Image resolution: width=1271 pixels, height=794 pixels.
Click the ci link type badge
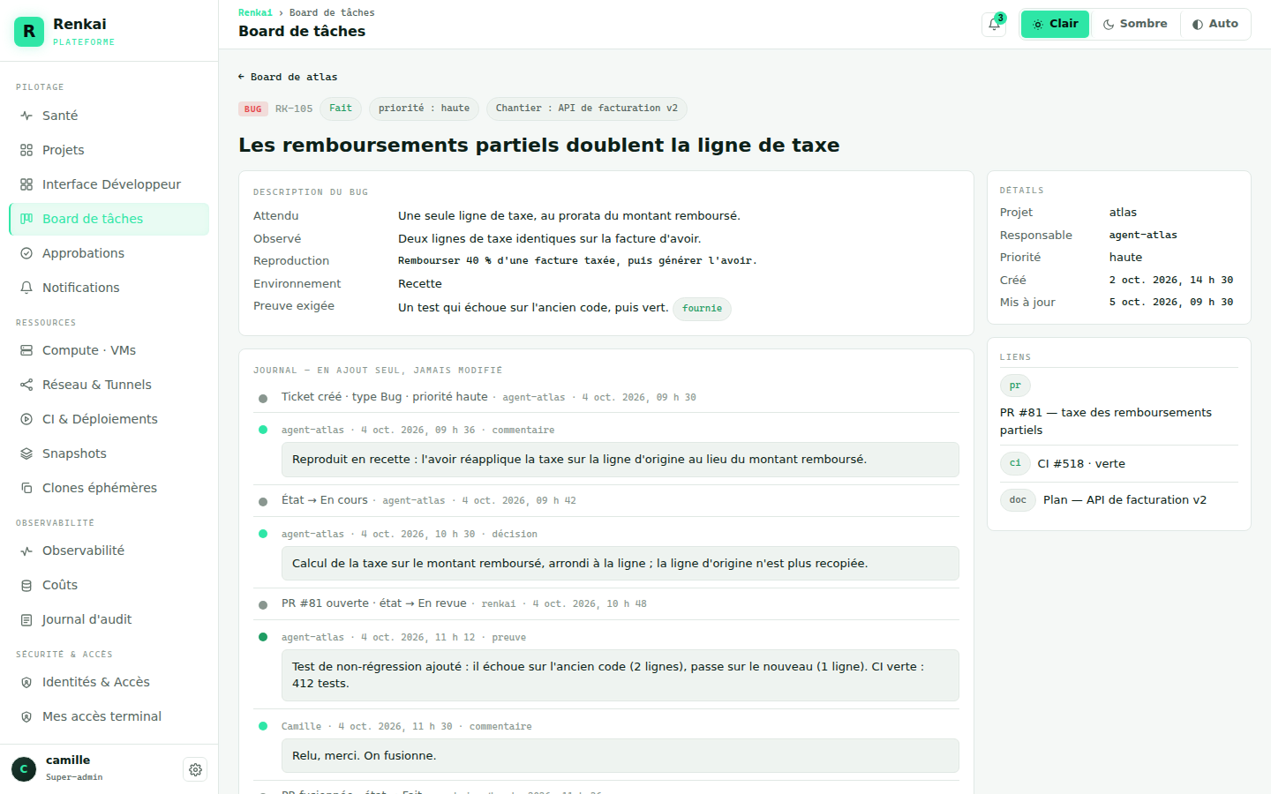click(1015, 463)
